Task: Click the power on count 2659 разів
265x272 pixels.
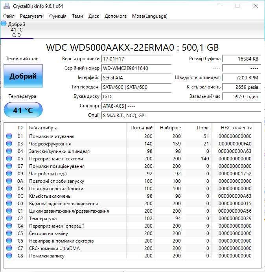Action: tap(242, 87)
